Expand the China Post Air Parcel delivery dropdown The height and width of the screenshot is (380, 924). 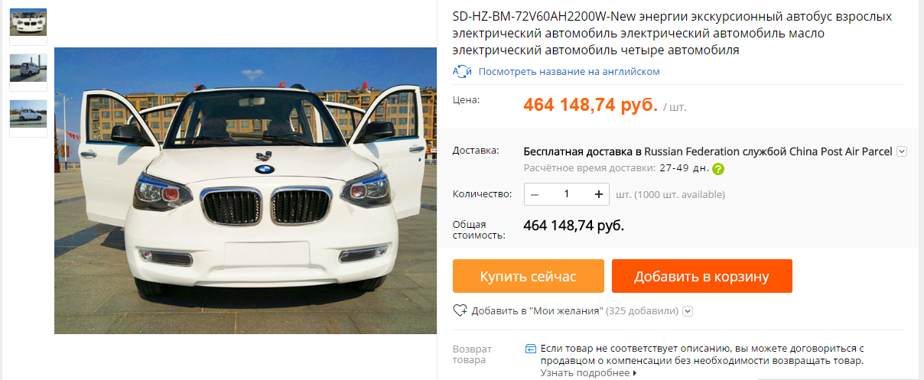coord(902,151)
